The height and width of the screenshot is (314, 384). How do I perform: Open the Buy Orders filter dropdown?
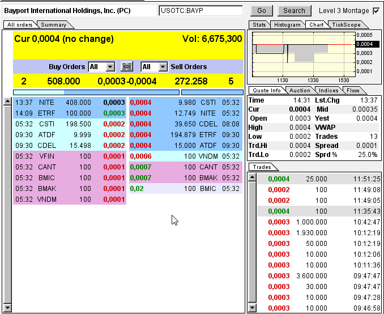tap(101, 67)
